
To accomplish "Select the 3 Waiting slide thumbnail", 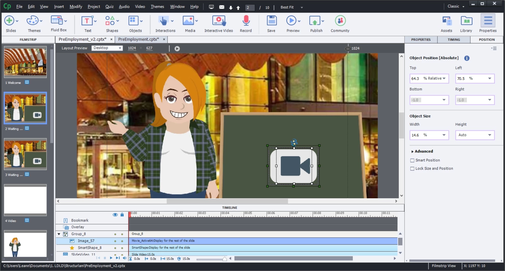I will coord(25,154).
